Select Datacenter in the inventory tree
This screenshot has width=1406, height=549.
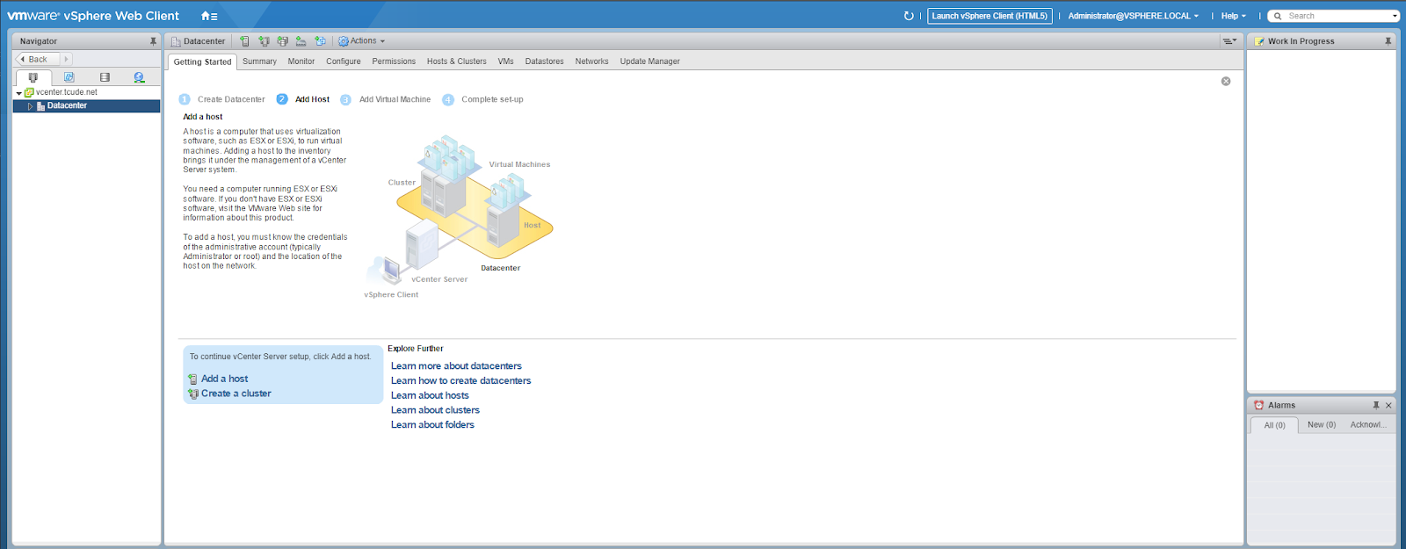tap(86, 105)
